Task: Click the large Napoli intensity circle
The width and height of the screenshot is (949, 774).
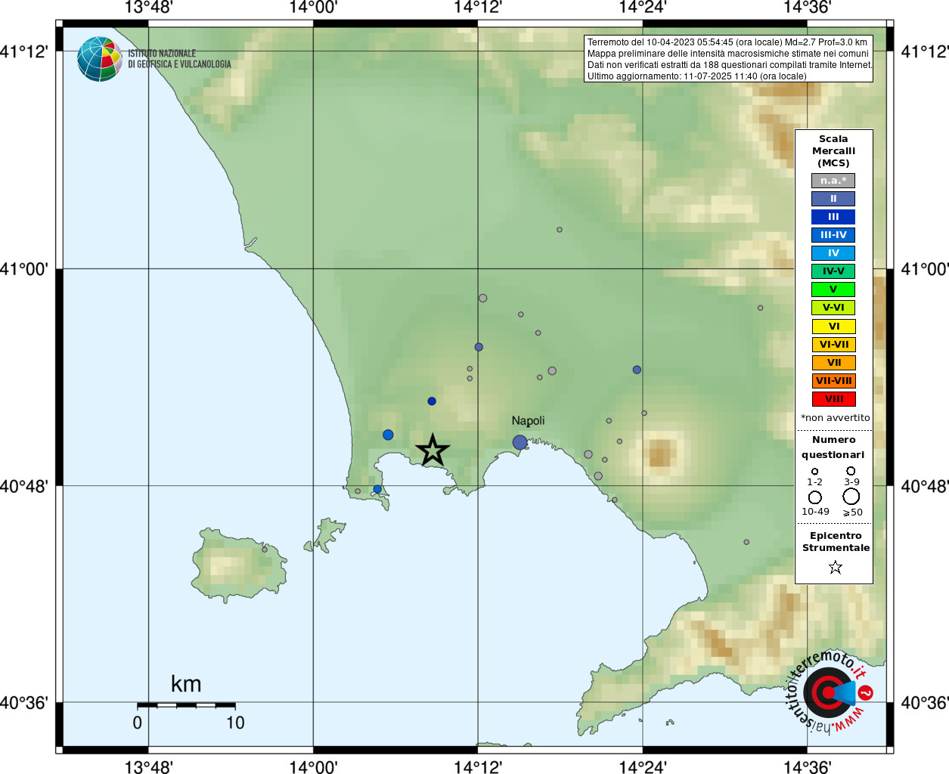Action: click(519, 442)
